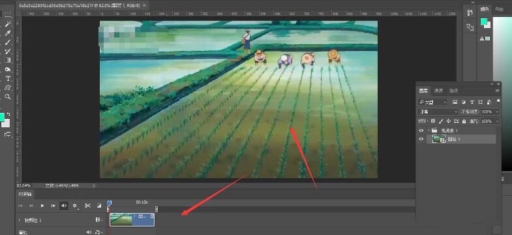Lock layer position
The image size is (512, 235).
click(x=448, y=121)
